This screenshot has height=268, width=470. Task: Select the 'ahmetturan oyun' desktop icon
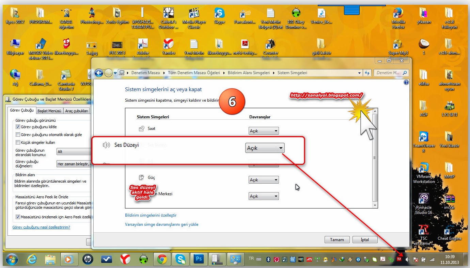[x=450, y=80]
